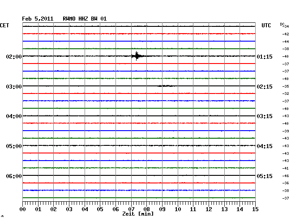The width and height of the screenshot is (291, 221).
Task: Click the "02:15" UTC row label
Action: click(x=265, y=87)
